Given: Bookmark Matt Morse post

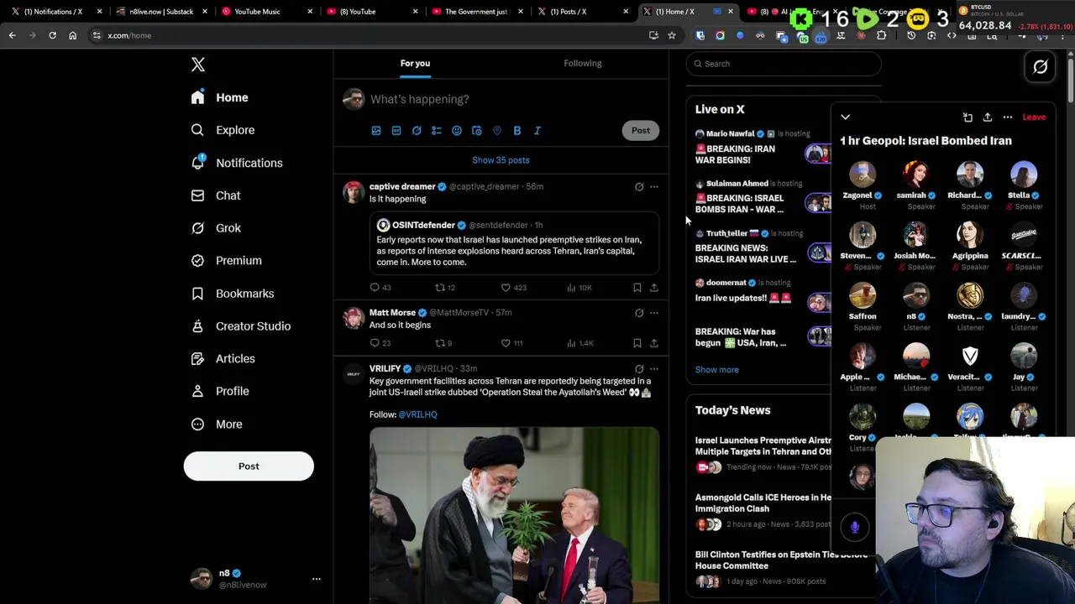Looking at the screenshot, I should (x=637, y=343).
